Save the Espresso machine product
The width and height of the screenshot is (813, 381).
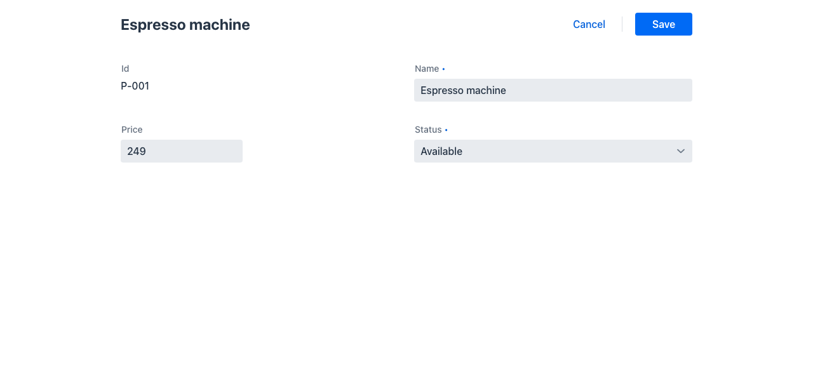pos(664,24)
